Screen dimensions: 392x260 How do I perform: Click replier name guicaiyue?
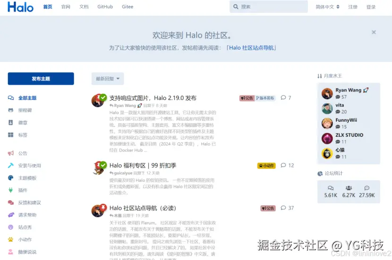pyautogui.click(x=123, y=173)
